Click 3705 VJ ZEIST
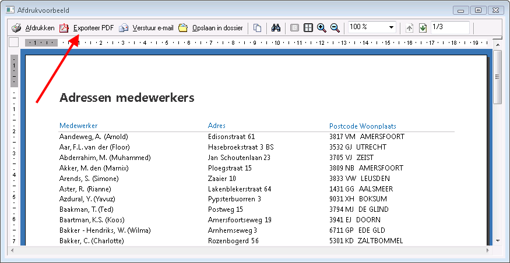Viewport: 510px width, 263px height. coord(351,158)
